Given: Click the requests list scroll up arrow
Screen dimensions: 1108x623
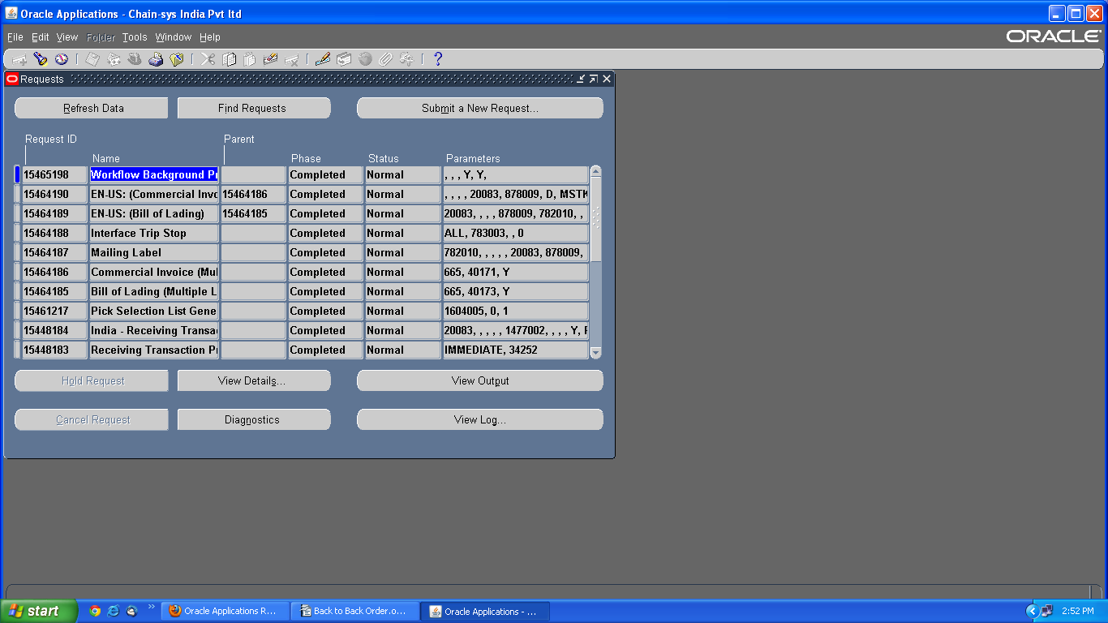Looking at the screenshot, I should coord(596,171).
